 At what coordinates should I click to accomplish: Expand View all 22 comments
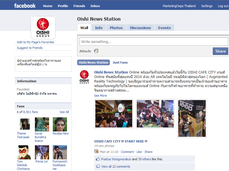[116, 166]
